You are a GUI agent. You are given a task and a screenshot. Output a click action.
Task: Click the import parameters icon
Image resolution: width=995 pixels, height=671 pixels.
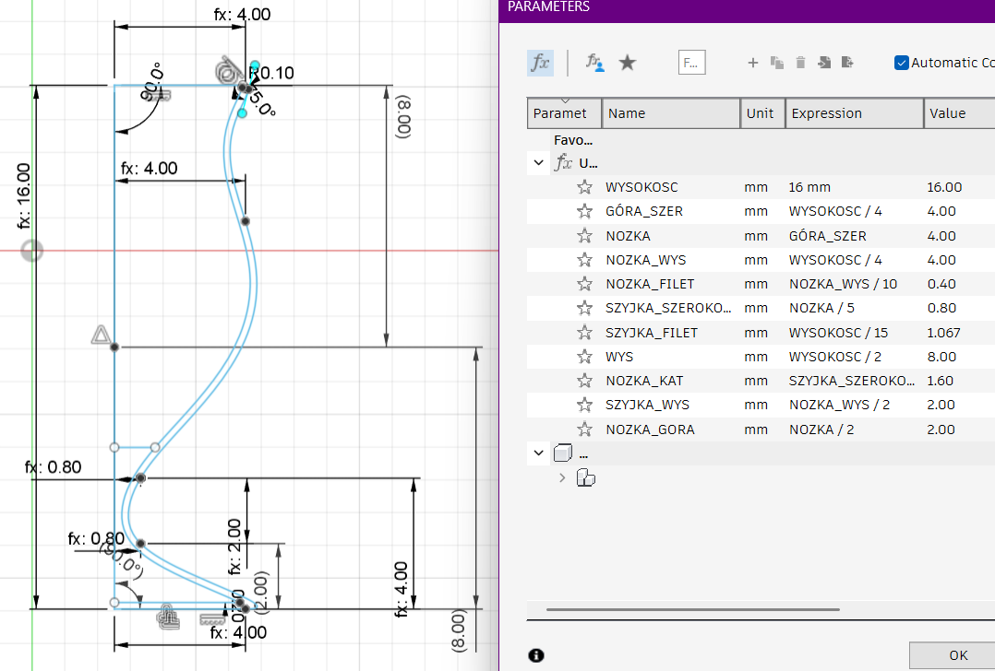824,63
